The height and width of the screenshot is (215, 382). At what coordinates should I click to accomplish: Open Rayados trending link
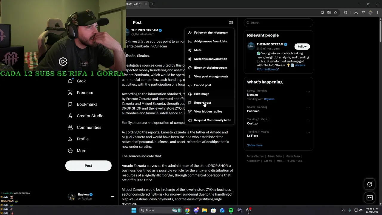[269, 99]
